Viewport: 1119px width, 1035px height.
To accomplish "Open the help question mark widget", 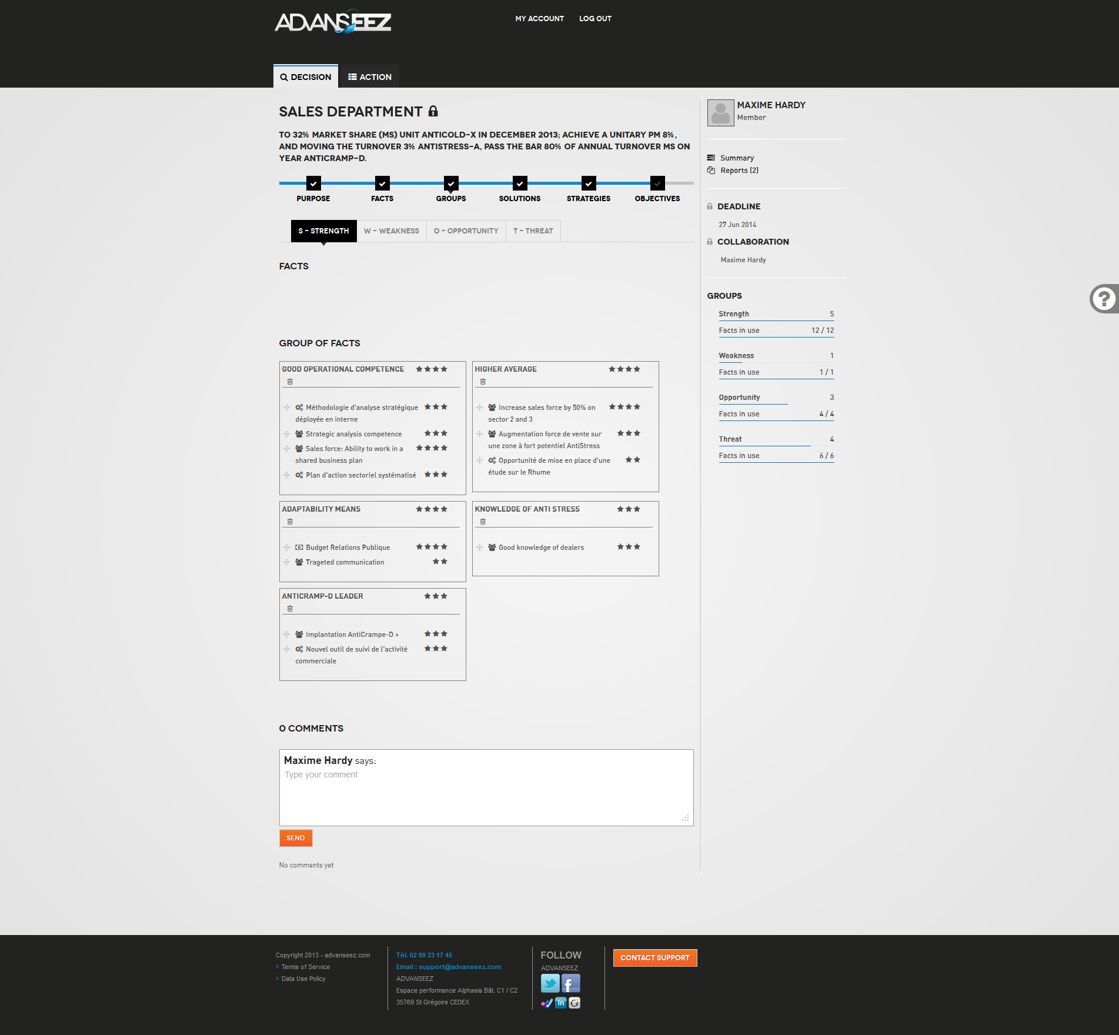I will coord(1104,299).
